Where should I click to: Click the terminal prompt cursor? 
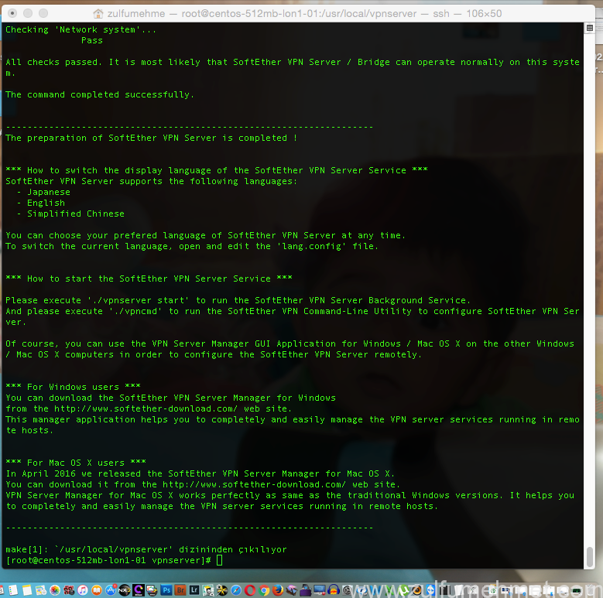pos(219,560)
